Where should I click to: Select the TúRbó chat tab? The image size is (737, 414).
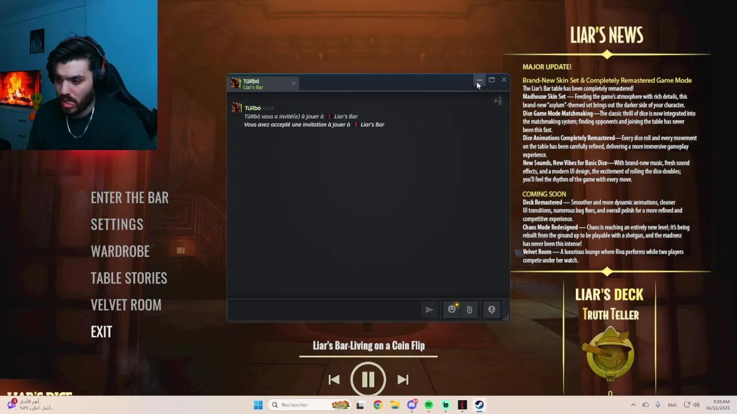click(x=264, y=84)
